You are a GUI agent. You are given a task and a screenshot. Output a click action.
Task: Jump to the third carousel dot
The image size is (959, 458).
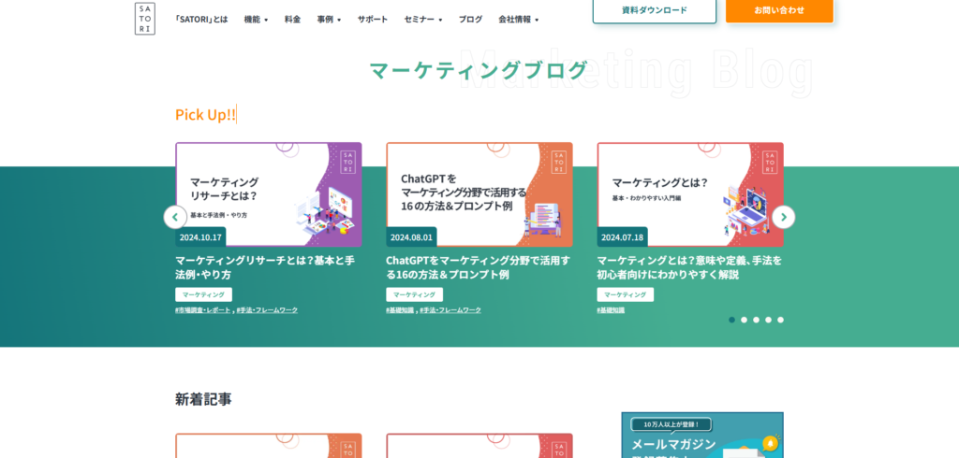pyautogui.click(x=756, y=320)
